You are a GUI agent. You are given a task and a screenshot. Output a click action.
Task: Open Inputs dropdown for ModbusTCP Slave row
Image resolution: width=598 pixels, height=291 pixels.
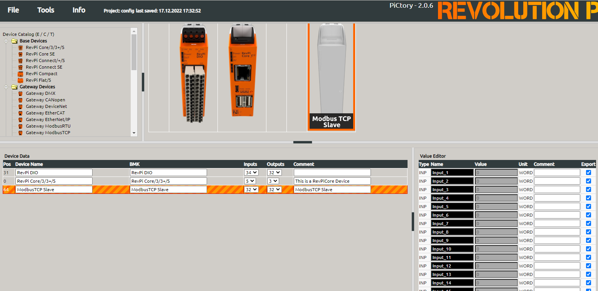coord(251,190)
